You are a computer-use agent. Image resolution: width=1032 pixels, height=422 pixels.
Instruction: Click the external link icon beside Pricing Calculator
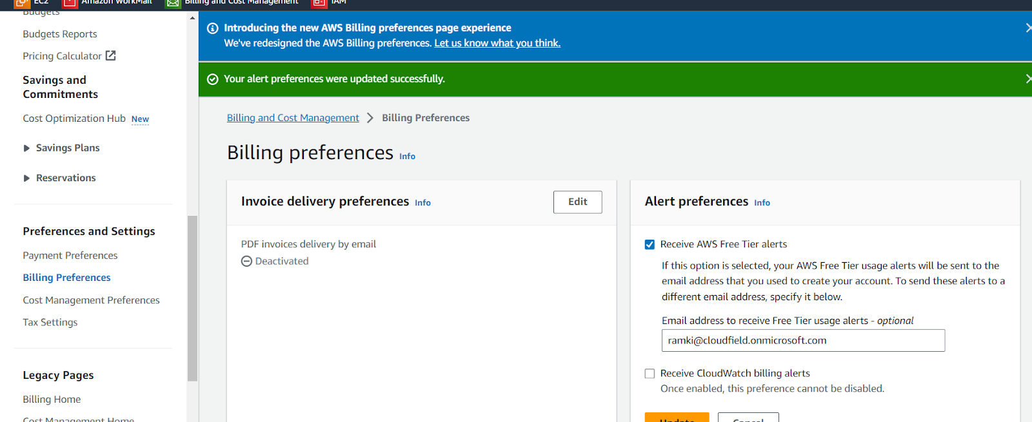pos(111,55)
